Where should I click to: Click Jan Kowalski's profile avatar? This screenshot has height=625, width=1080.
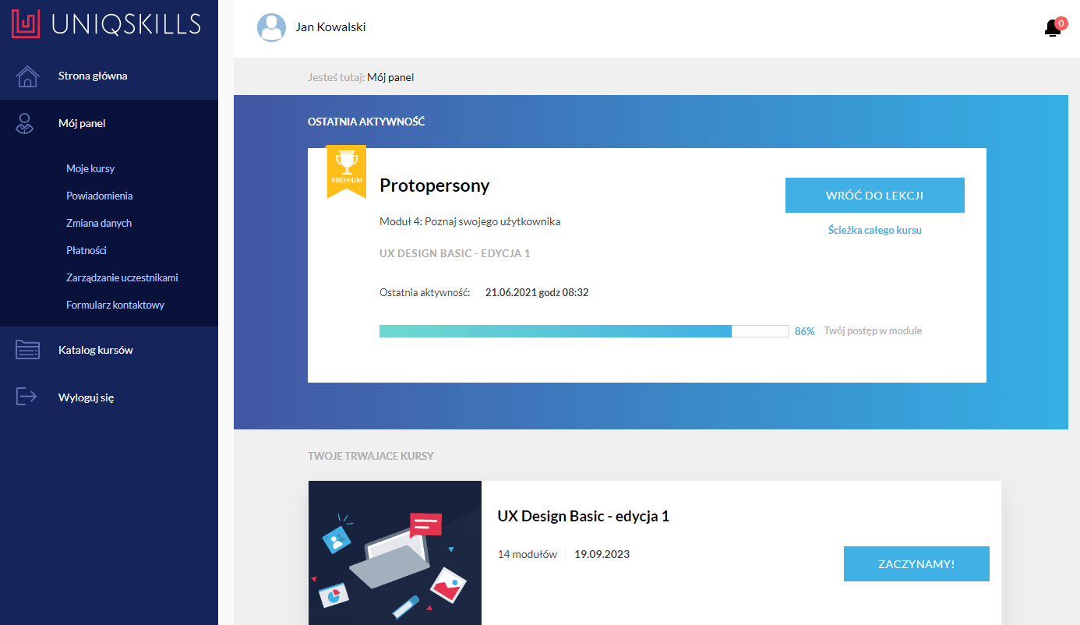(271, 27)
